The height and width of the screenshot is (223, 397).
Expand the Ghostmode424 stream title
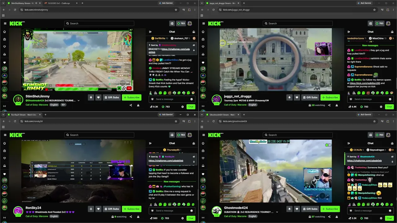click(277, 212)
